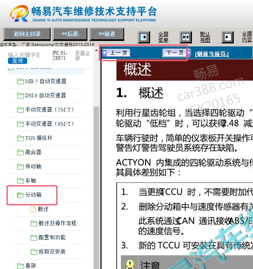Click the folder icon beside MB 5 自动变速器
The image size is (253, 269).
click(20, 81)
